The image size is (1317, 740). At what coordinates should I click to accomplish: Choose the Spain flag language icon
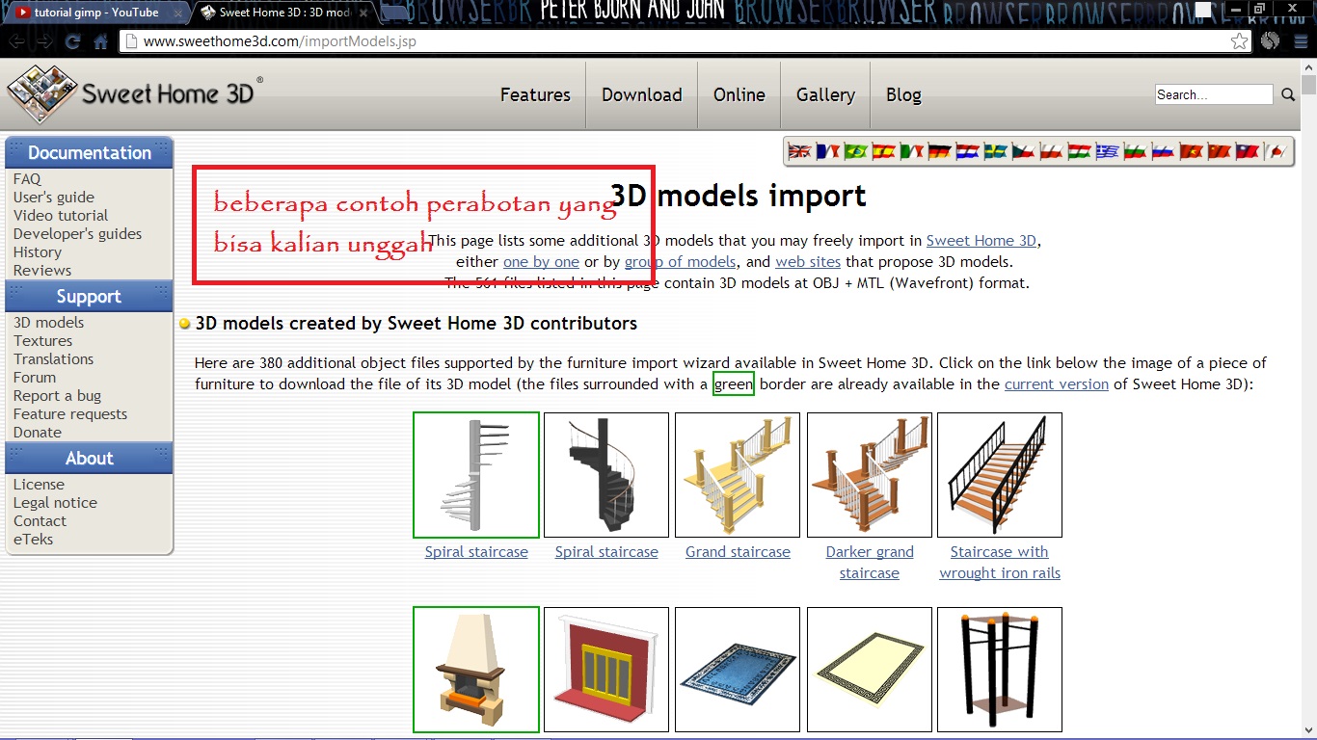pyautogui.click(x=883, y=151)
